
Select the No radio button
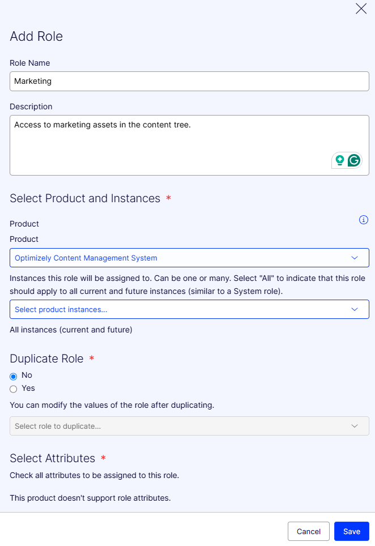point(14,376)
